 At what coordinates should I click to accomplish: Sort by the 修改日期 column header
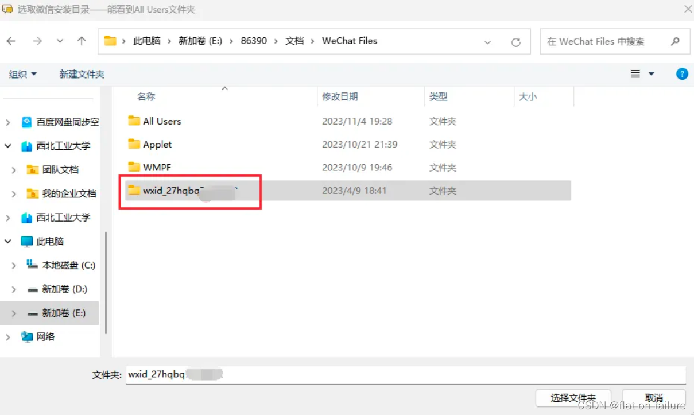(x=340, y=97)
